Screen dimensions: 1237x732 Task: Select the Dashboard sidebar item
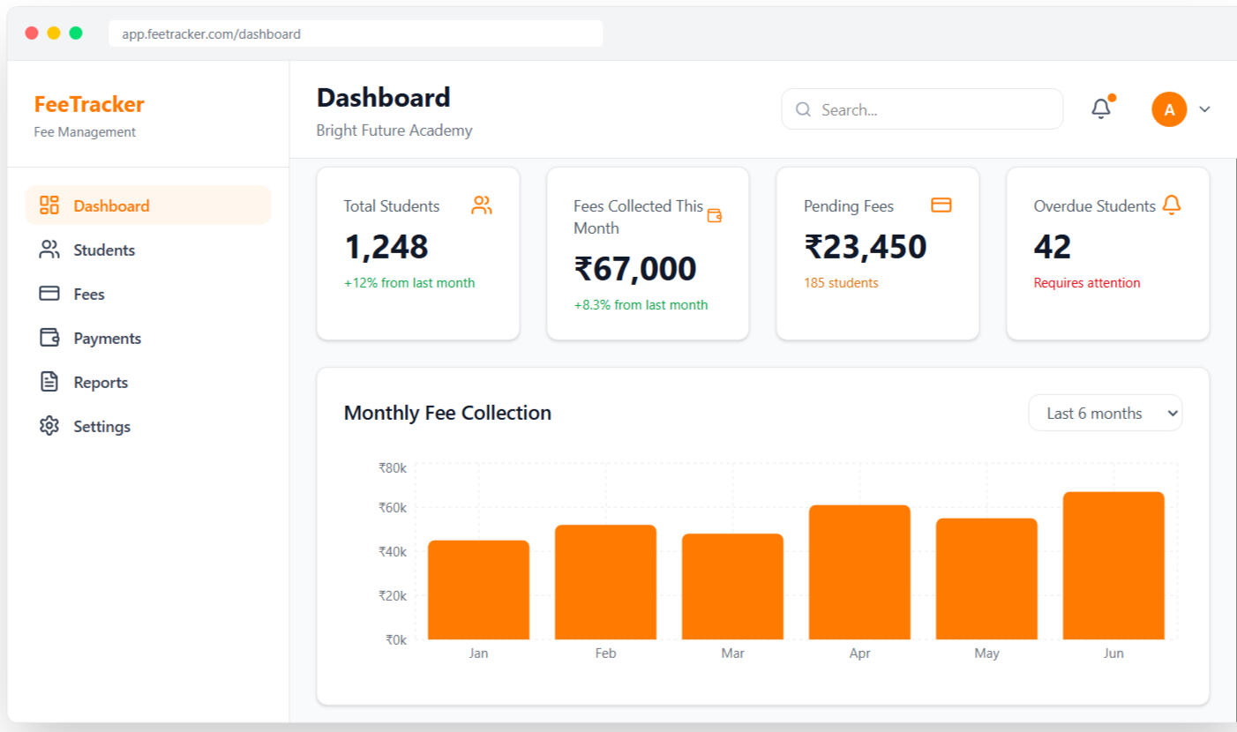(111, 205)
